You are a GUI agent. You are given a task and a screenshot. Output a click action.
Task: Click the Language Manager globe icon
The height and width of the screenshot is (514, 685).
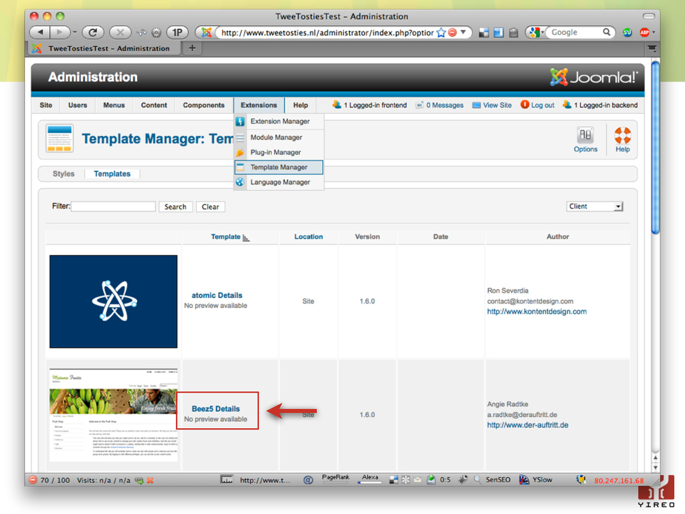pyautogui.click(x=240, y=182)
